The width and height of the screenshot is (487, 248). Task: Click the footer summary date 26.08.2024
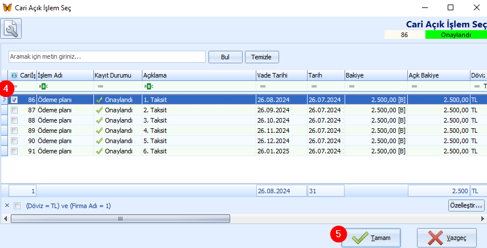282,191
